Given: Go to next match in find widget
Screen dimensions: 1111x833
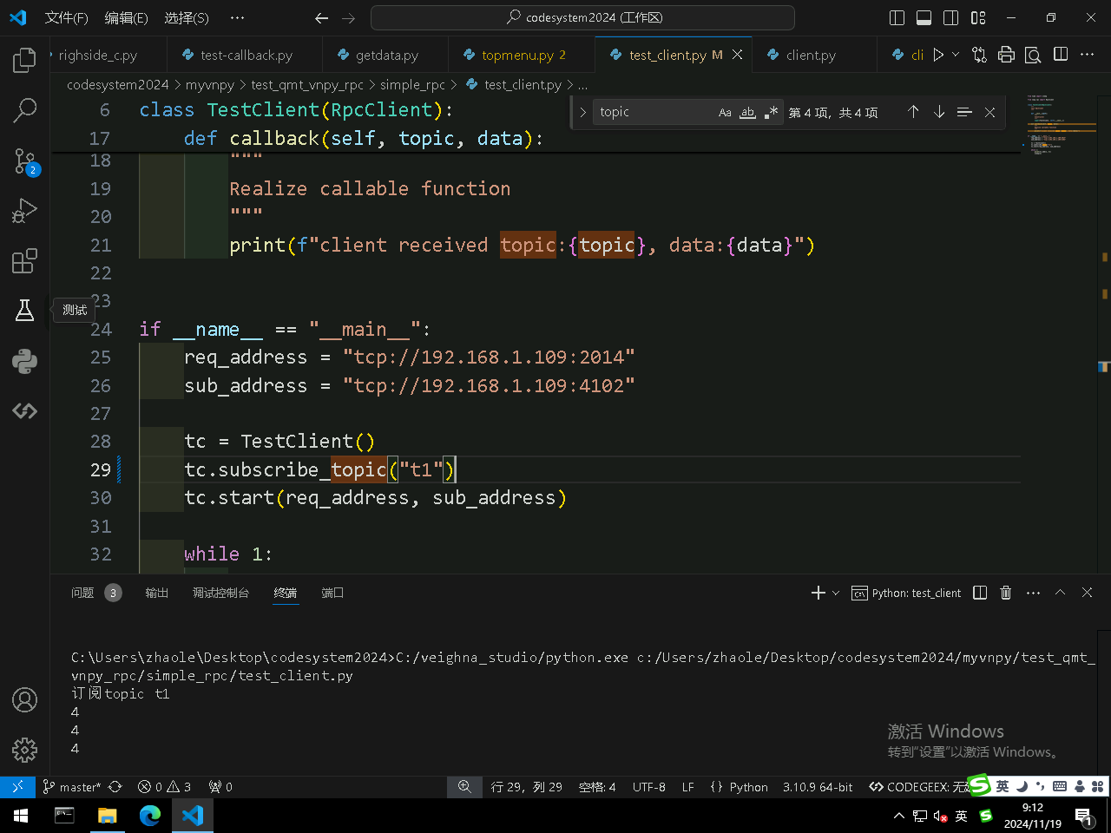Looking at the screenshot, I should coord(939,112).
